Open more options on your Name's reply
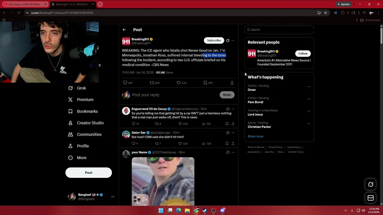383x215 pixels. [x=233, y=152]
